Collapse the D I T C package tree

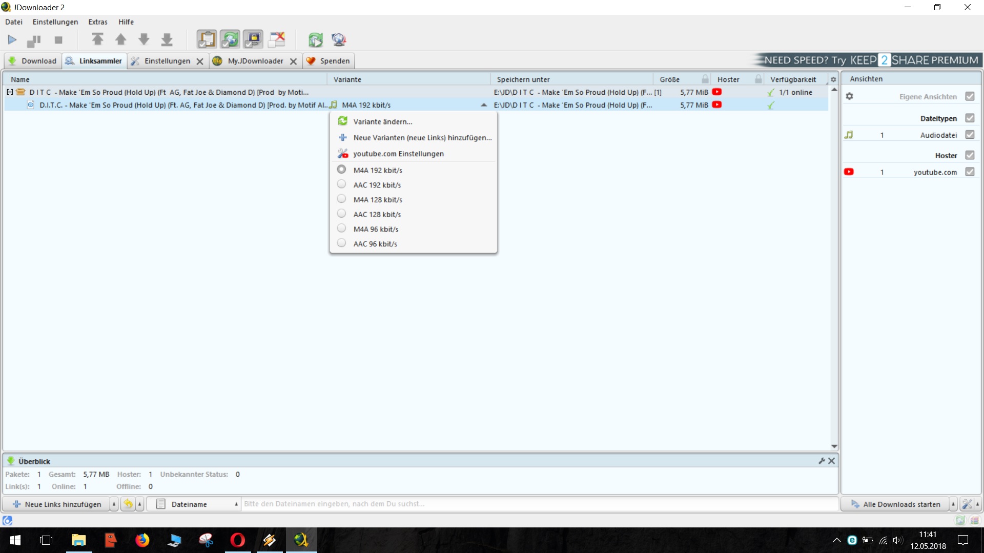pos(10,92)
